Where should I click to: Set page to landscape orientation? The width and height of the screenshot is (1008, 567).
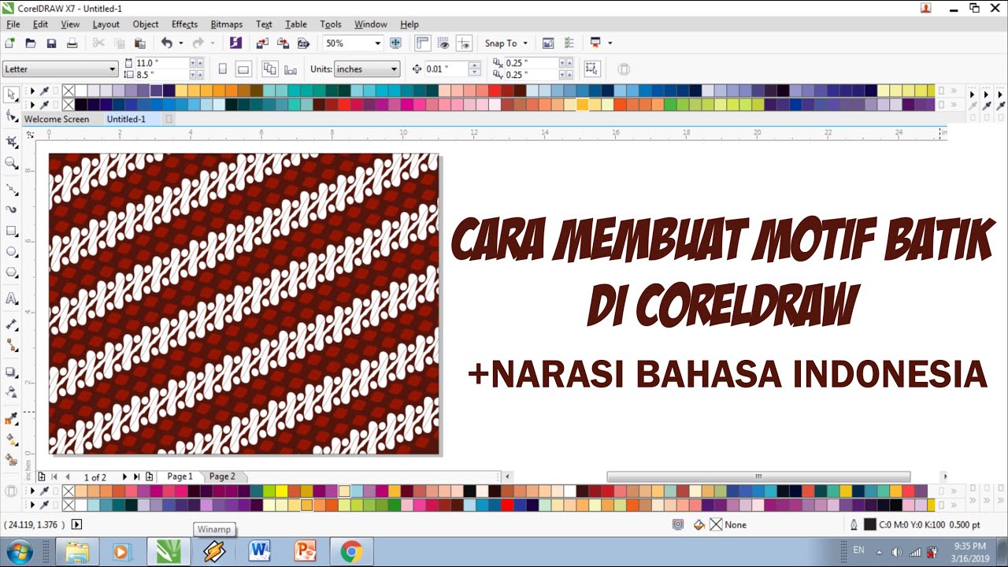(x=243, y=69)
